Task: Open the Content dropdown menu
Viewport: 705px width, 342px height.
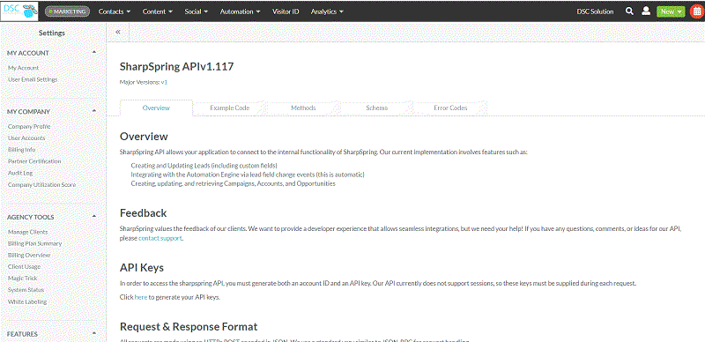Action: [158, 11]
